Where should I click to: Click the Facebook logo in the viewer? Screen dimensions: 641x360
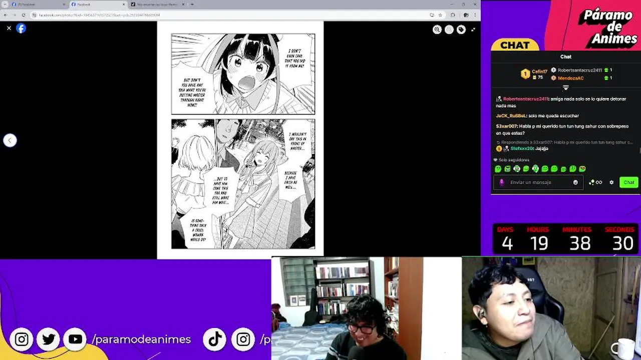21,28
